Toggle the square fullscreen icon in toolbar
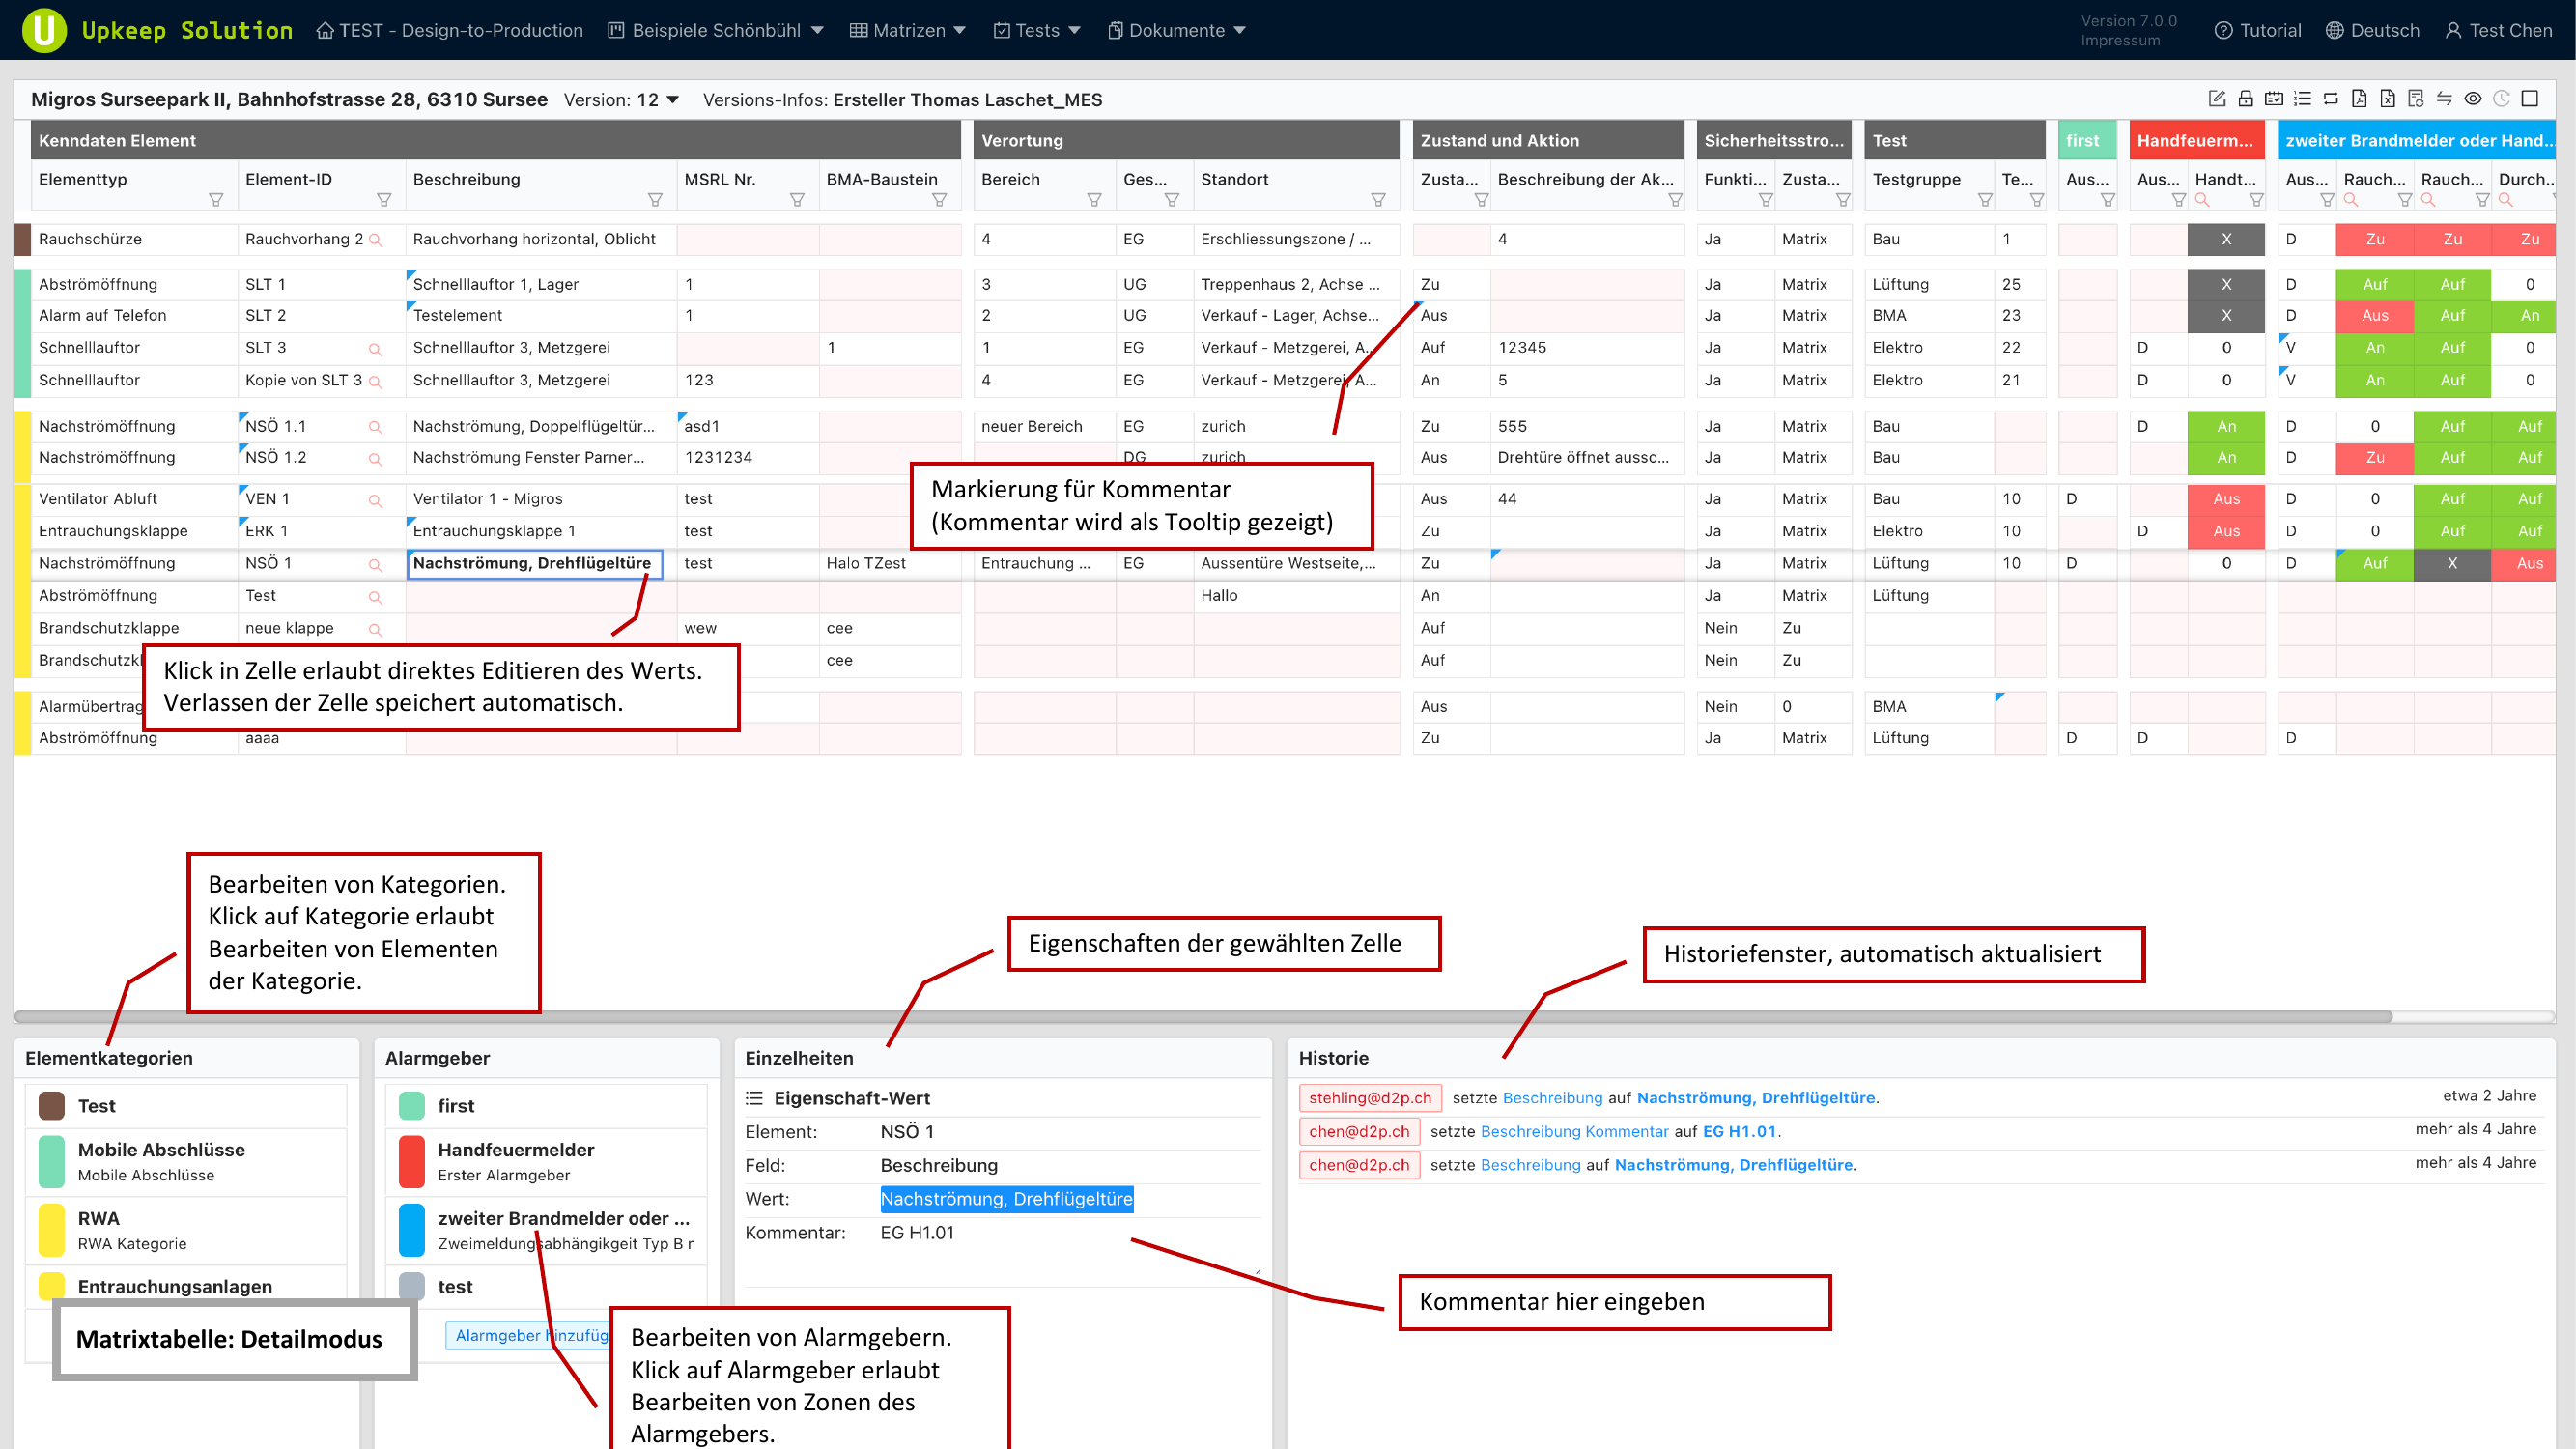2576x1449 pixels. pyautogui.click(x=2530, y=99)
